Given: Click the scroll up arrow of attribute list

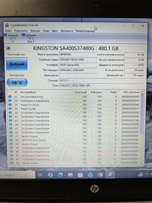Looking at the screenshot, I should pos(142,92).
